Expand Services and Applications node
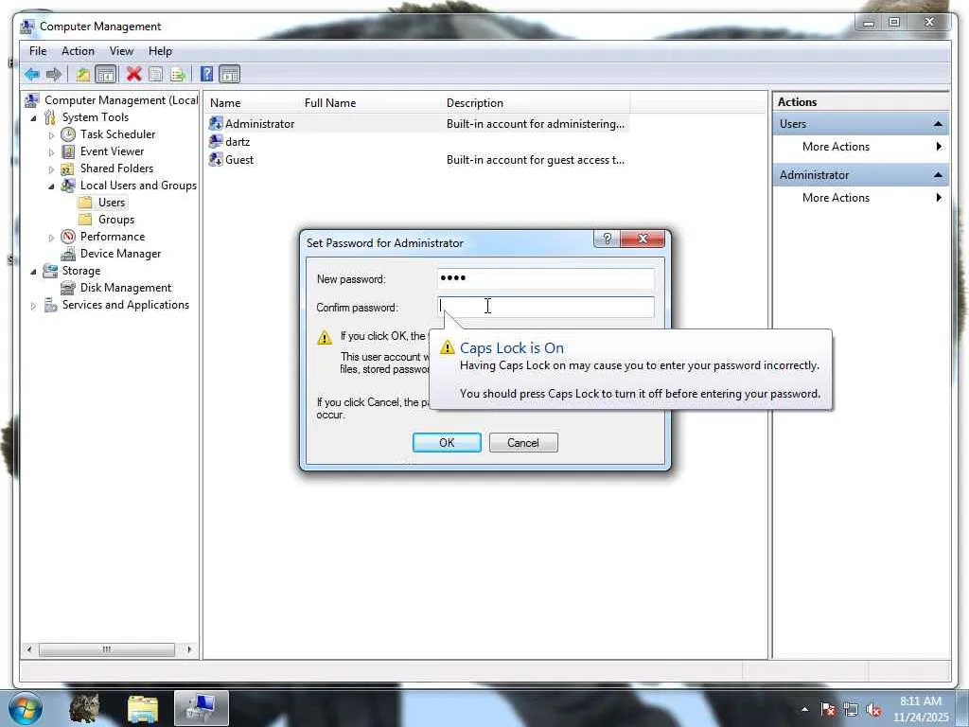The image size is (969, 727). coord(33,306)
